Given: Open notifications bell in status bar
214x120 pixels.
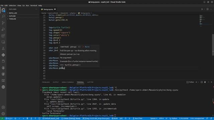Looking at the screenshot, I should [211, 119].
